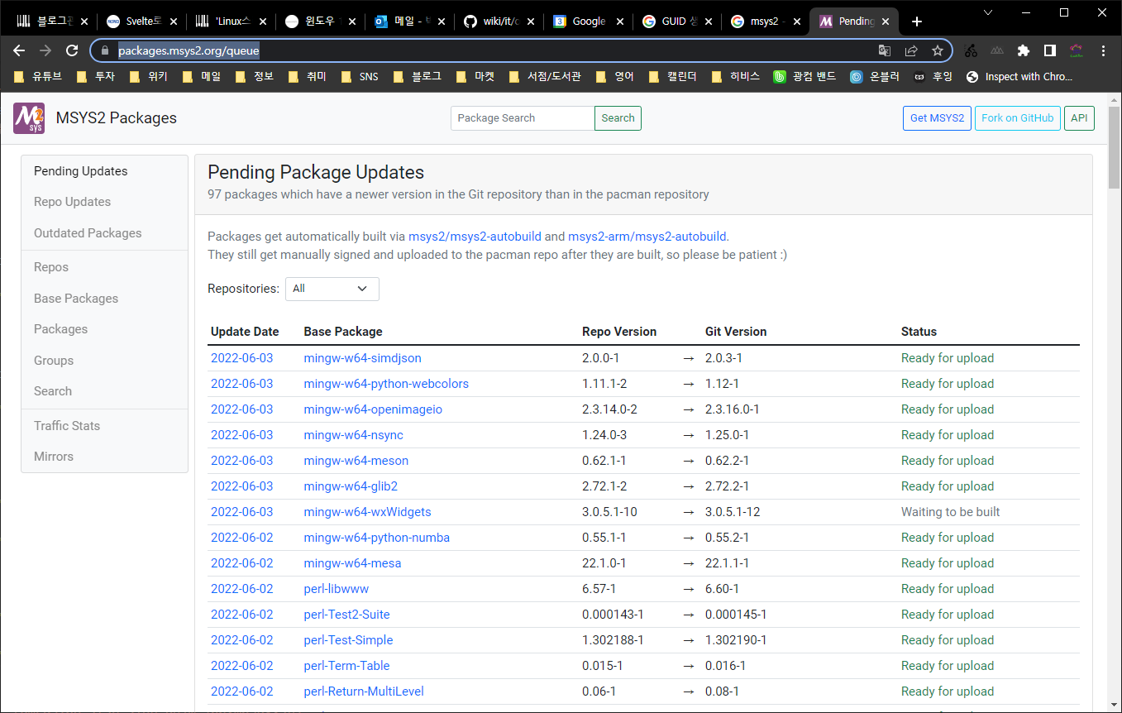The width and height of the screenshot is (1122, 713).
Task: Click the Get MSYS2 button
Action: (x=937, y=118)
